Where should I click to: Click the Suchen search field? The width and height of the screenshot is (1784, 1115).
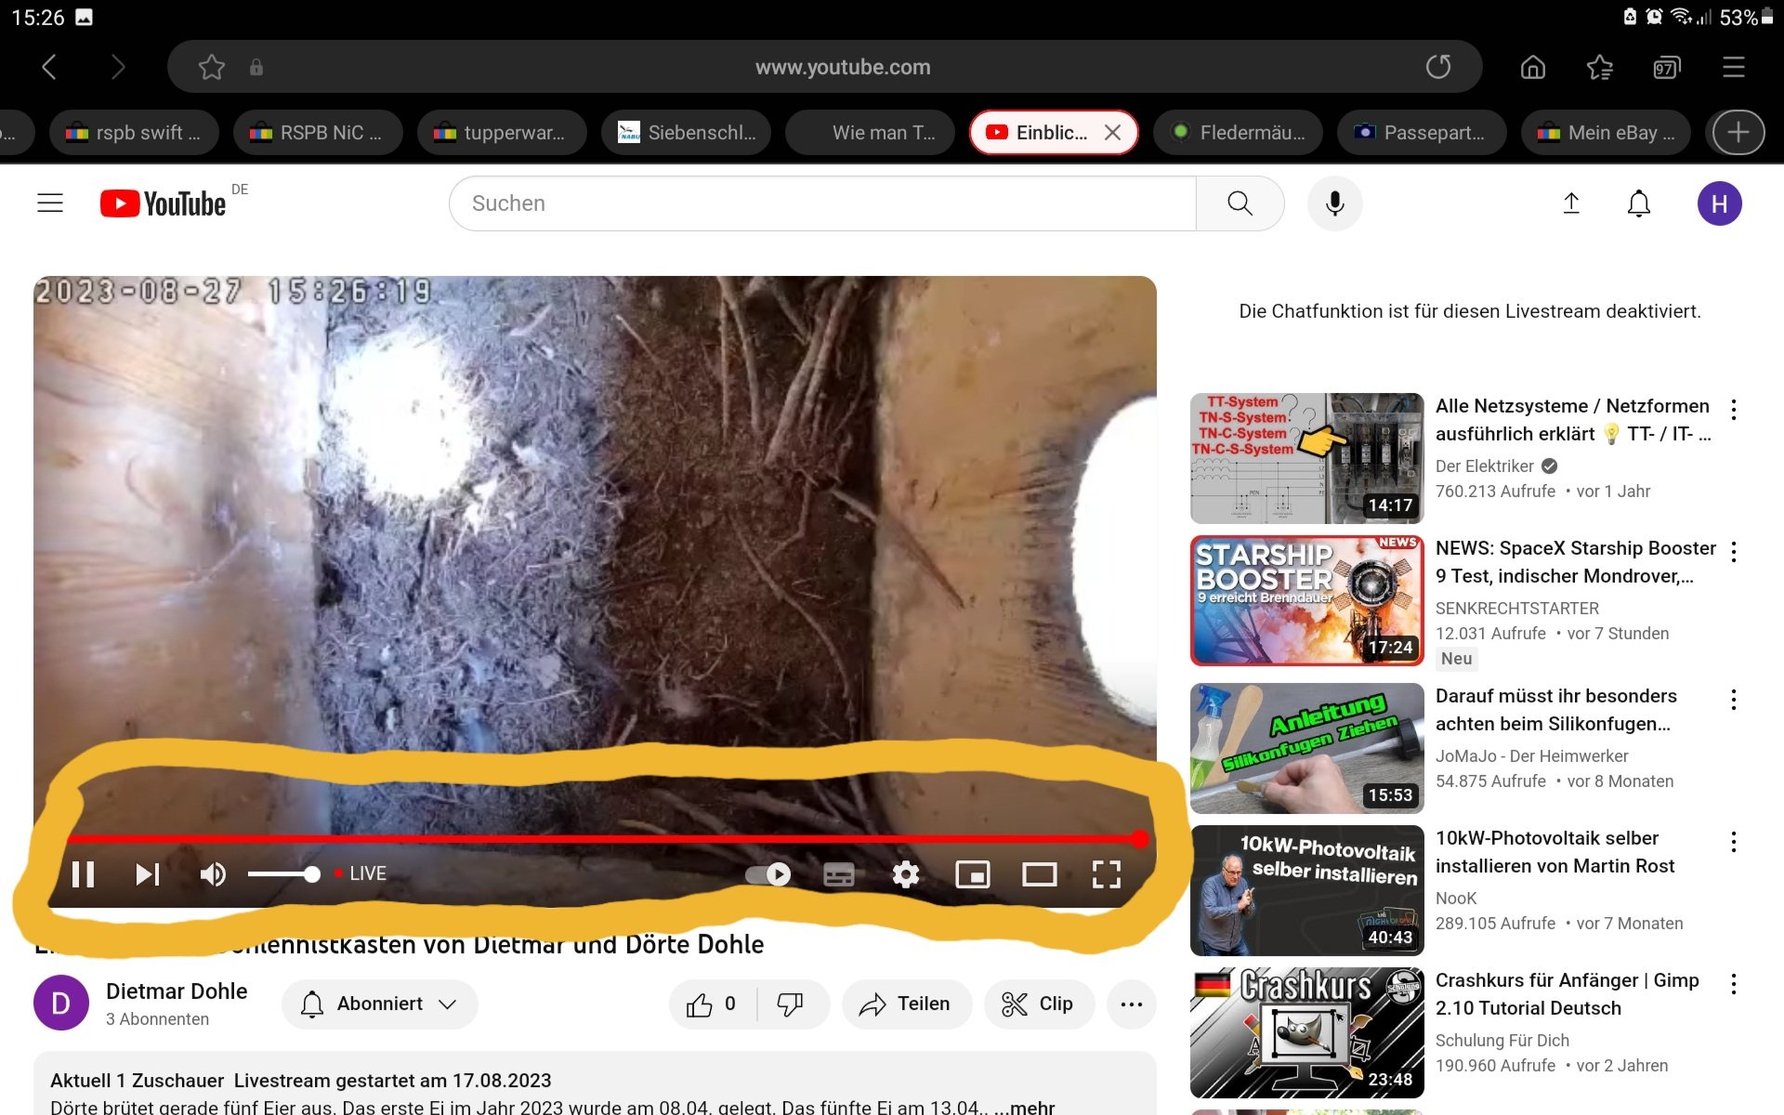pyautogui.click(x=822, y=203)
